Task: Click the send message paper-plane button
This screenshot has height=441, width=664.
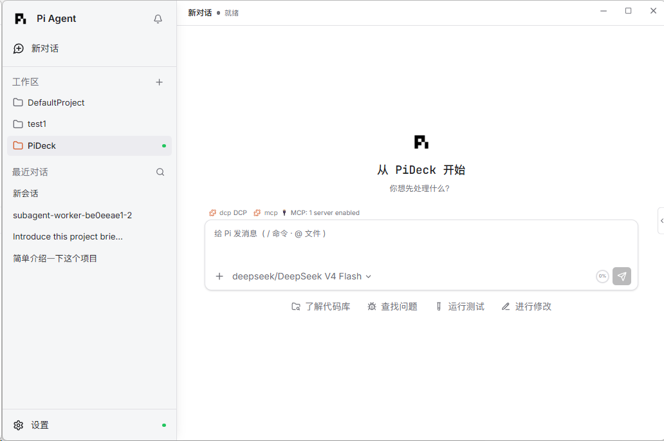Action: [622, 276]
